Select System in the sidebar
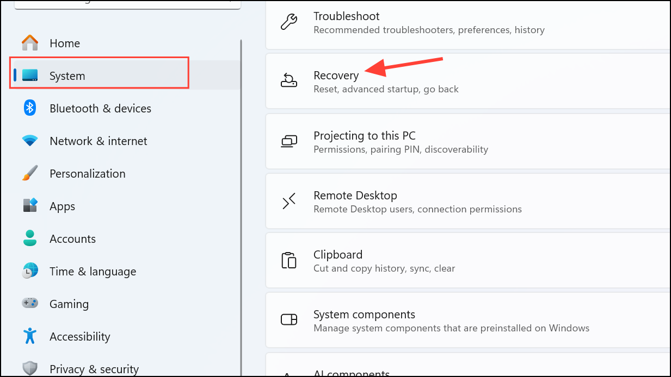671x377 pixels. pyautogui.click(x=67, y=76)
